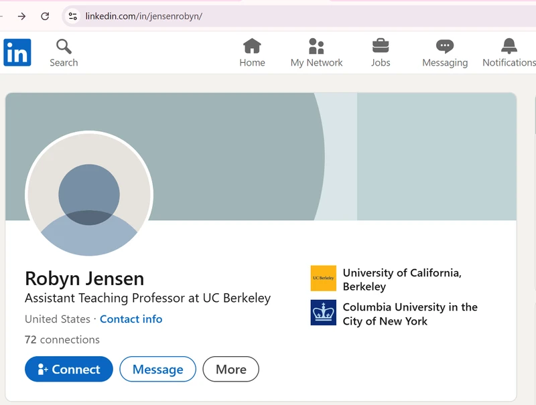The height and width of the screenshot is (405, 536).
Task: Click the UC Berkeley logo
Action: [323, 278]
